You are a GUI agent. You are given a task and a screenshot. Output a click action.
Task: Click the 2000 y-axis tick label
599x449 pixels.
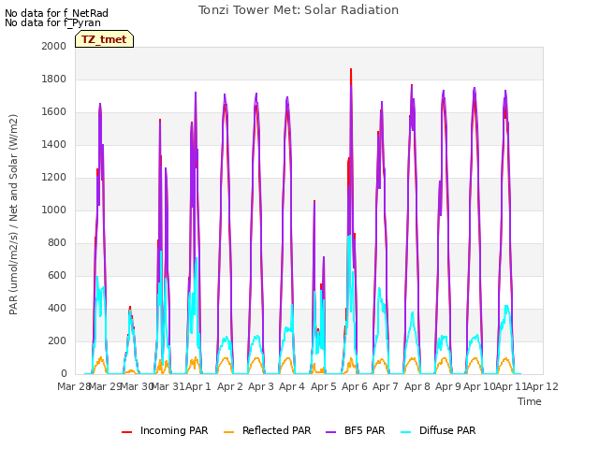click(x=54, y=46)
